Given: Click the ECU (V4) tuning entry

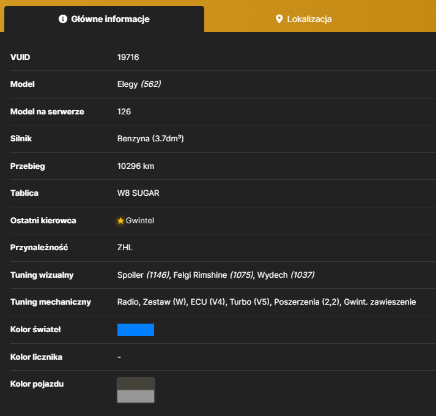Looking at the screenshot, I should point(208,302).
